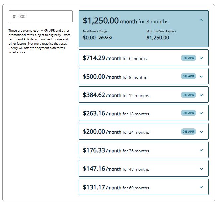The height and width of the screenshot is (204, 217).
Task: Expand the 6 months plan chevron
Action: pyautogui.click(x=201, y=58)
